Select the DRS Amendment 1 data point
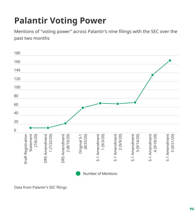The height and width of the screenshot is (211, 196). point(48,128)
